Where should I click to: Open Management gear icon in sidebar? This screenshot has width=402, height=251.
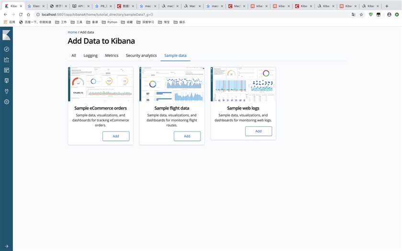[6, 102]
